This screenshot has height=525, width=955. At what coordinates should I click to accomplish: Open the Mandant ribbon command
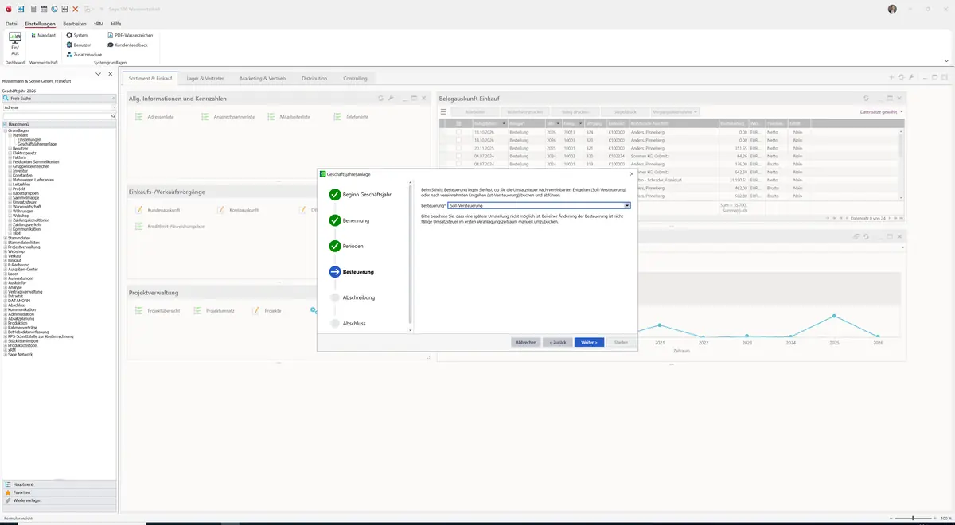click(x=43, y=35)
